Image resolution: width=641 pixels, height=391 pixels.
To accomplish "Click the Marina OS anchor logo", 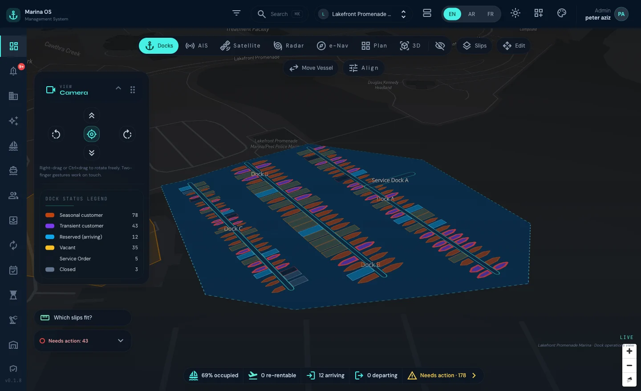I will tap(13, 15).
